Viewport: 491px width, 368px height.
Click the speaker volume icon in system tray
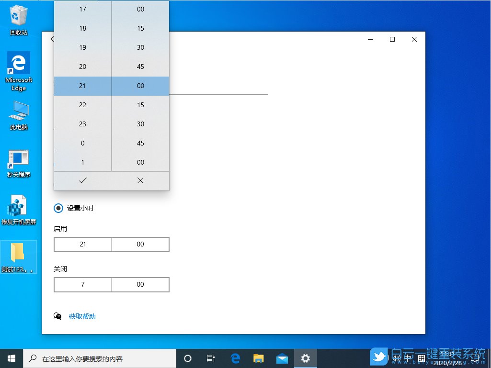(x=396, y=357)
